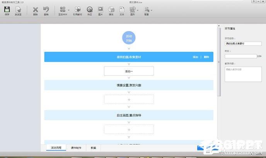266x158 pixels.
Task: Click the zoom out minus icon
Action: (x=222, y=154)
